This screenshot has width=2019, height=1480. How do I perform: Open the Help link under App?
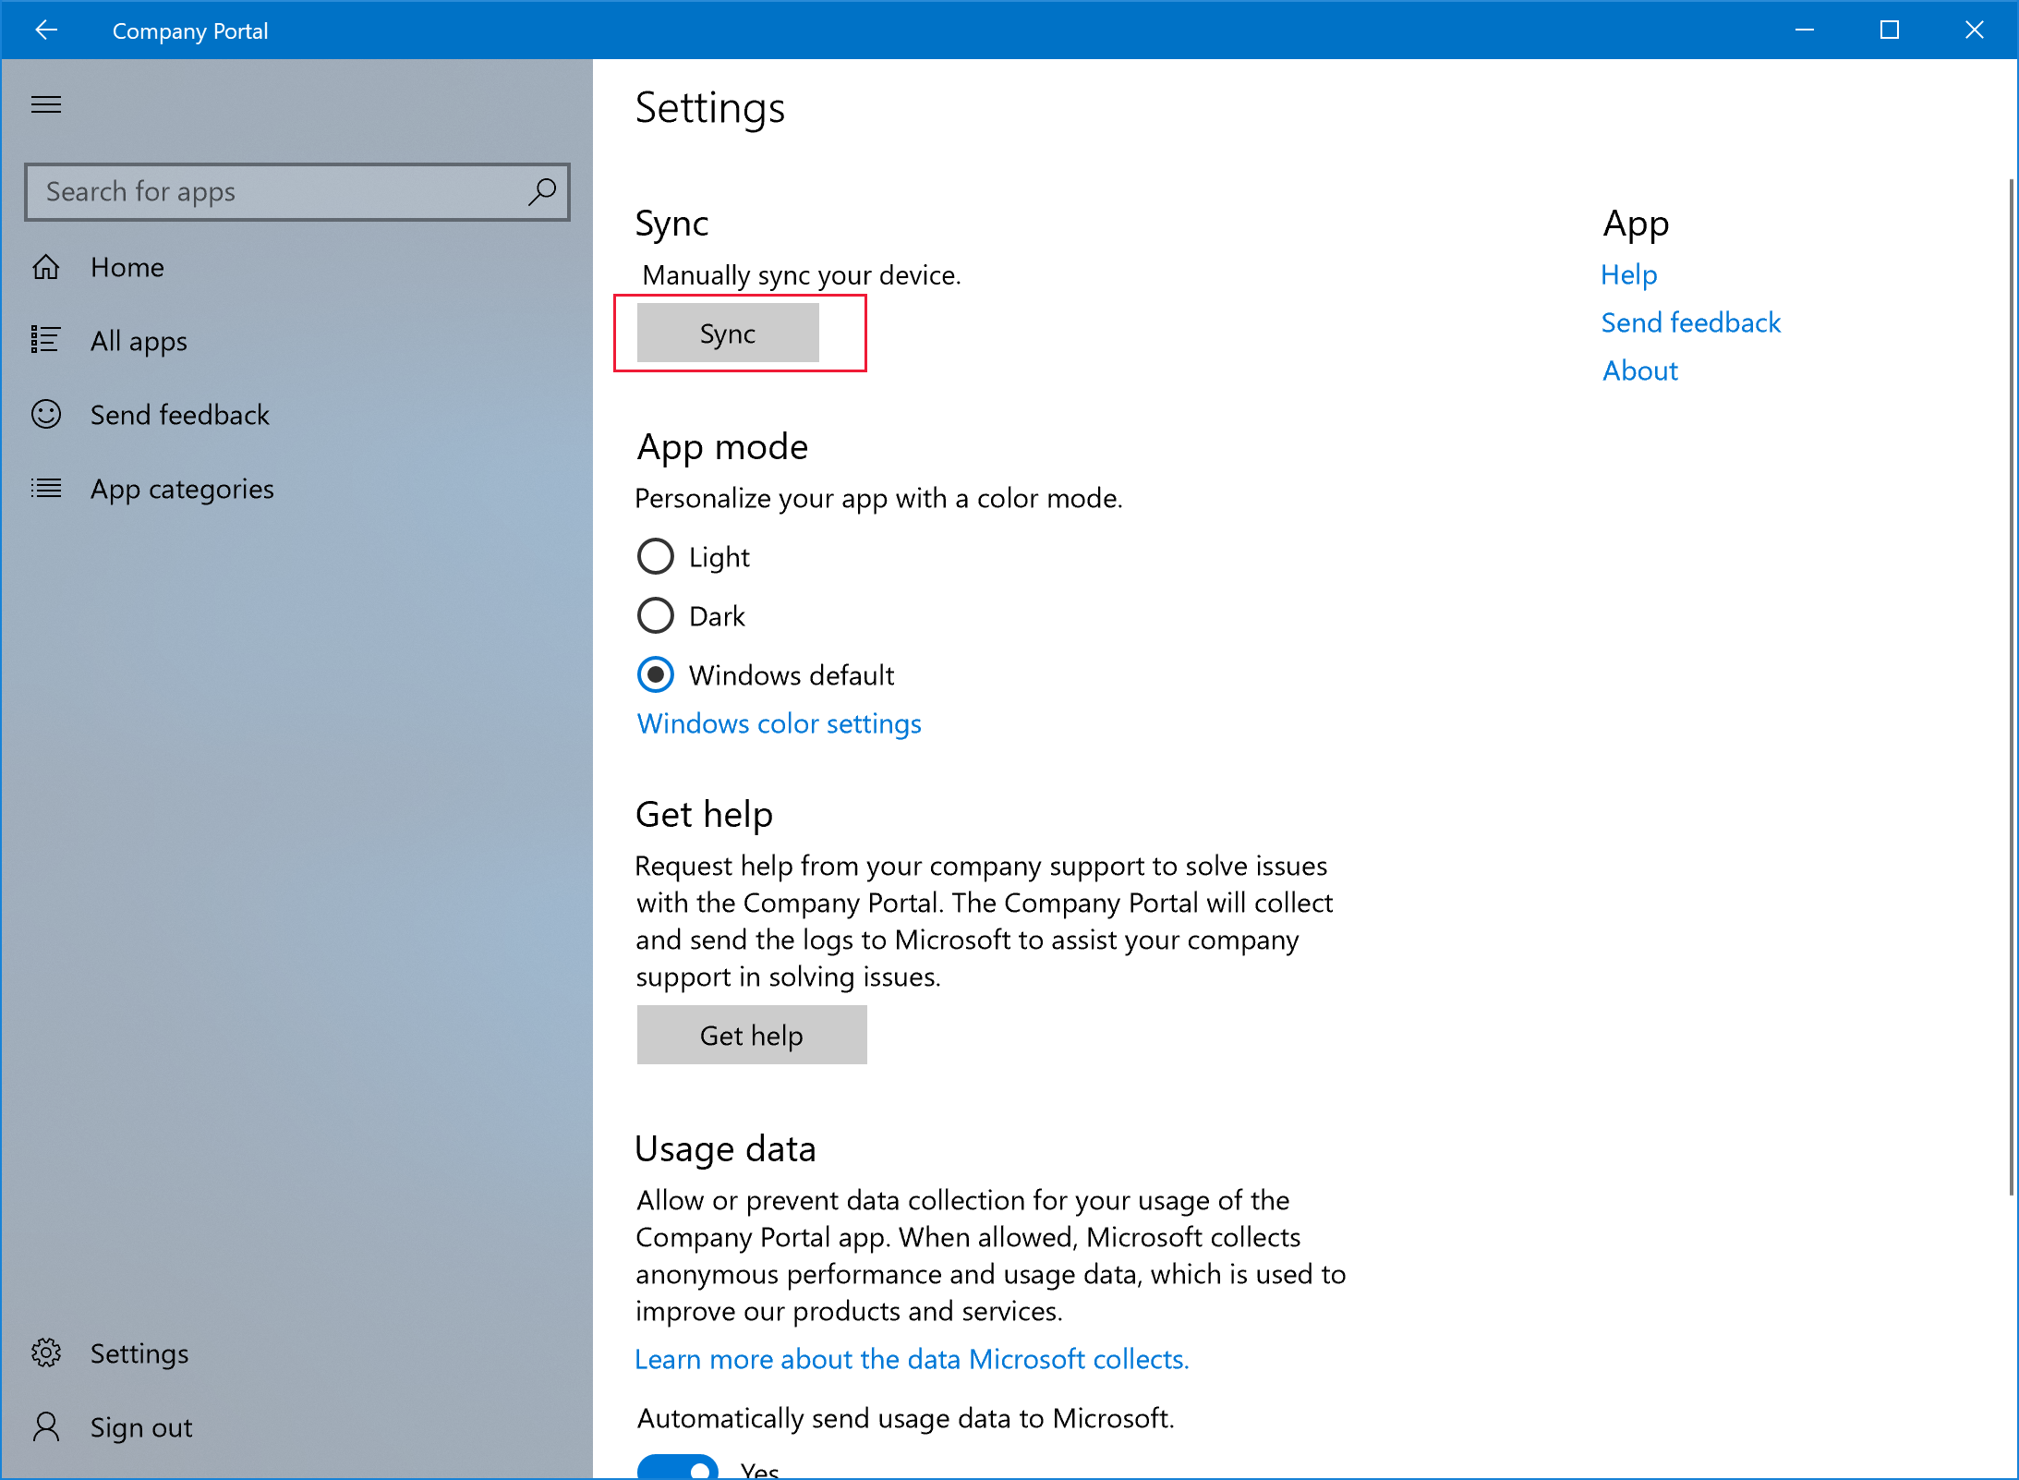click(1630, 274)
